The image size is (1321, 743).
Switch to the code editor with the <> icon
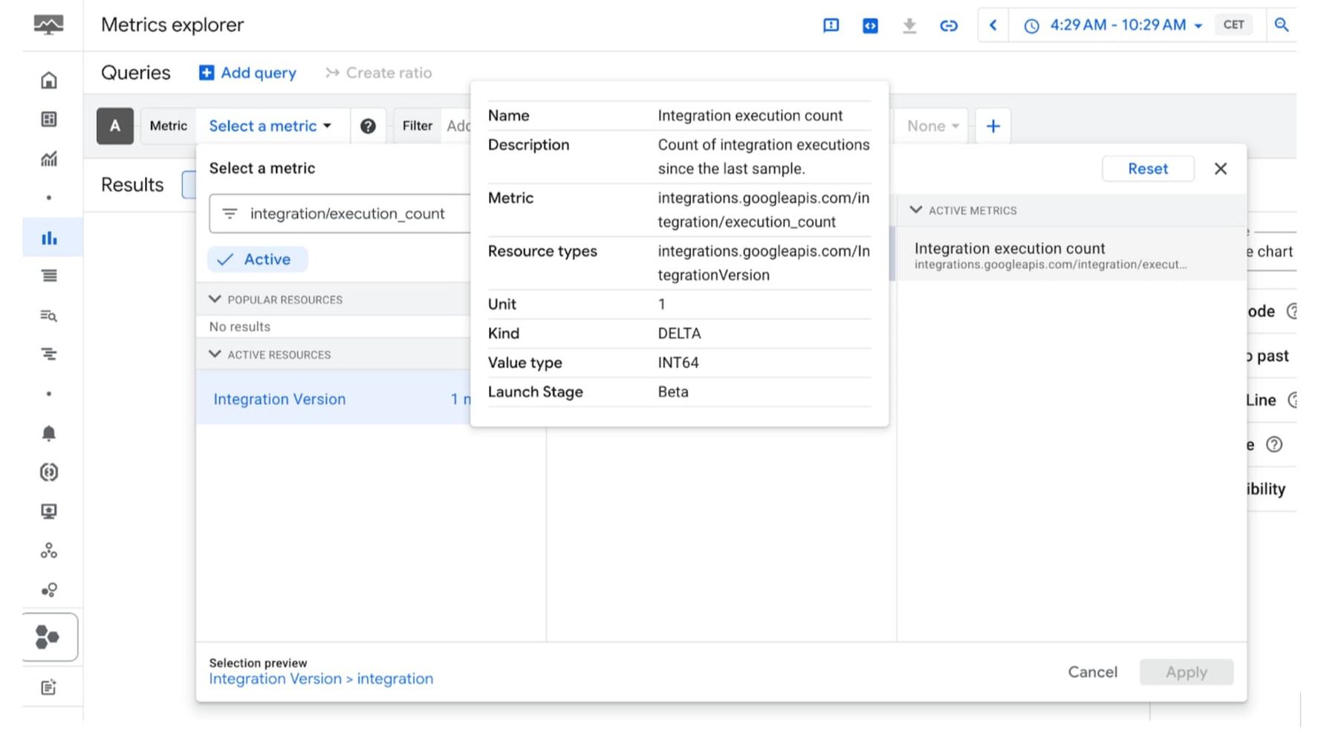[869, 25]
